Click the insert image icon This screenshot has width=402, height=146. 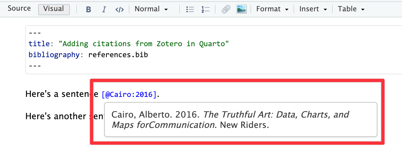(x=241, y=9)
